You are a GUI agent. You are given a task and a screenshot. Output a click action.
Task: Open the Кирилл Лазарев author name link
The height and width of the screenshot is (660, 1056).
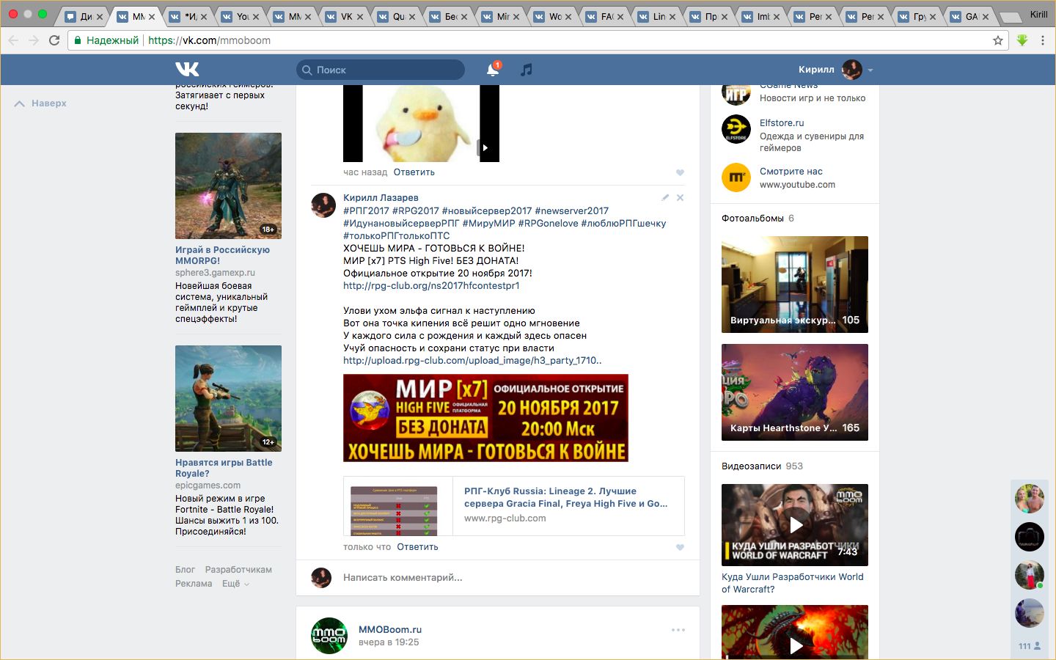coord(381,197)
